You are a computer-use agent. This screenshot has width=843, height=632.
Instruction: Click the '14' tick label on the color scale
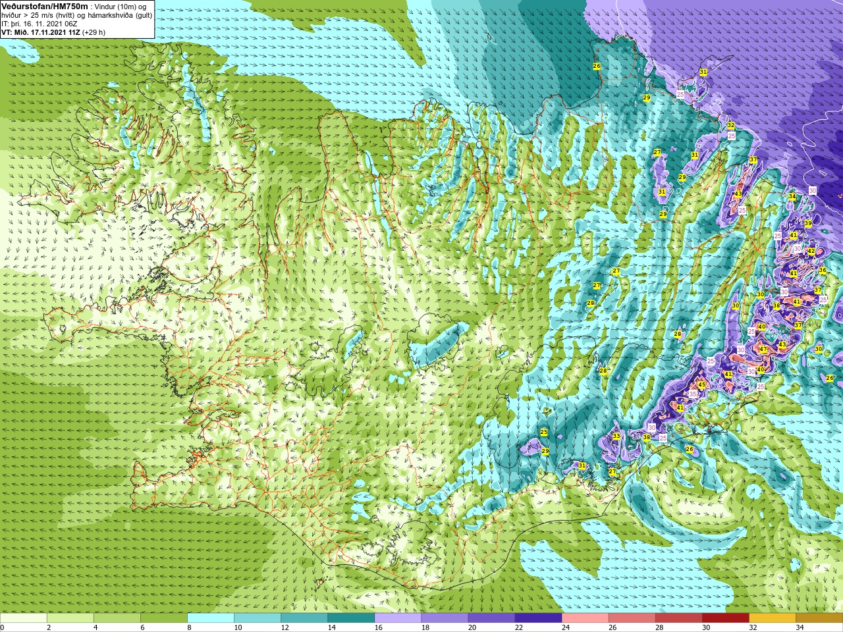pos(331,627)
